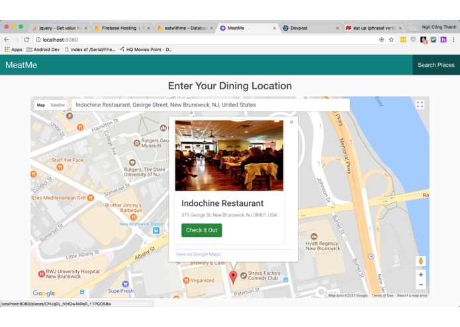Zoom in on the map
The image size is (460, 327).
[421, 275]
